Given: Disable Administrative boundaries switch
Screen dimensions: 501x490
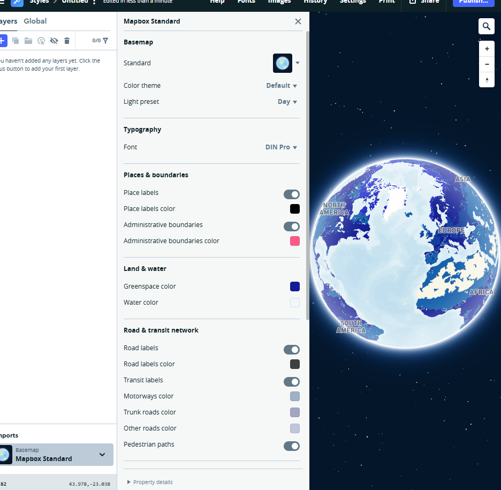Looking at the screenshot, I should 292,226.
